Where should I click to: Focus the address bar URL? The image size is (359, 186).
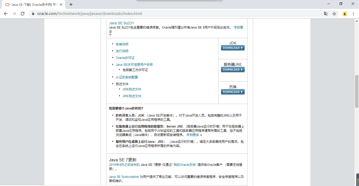(90, 14)
